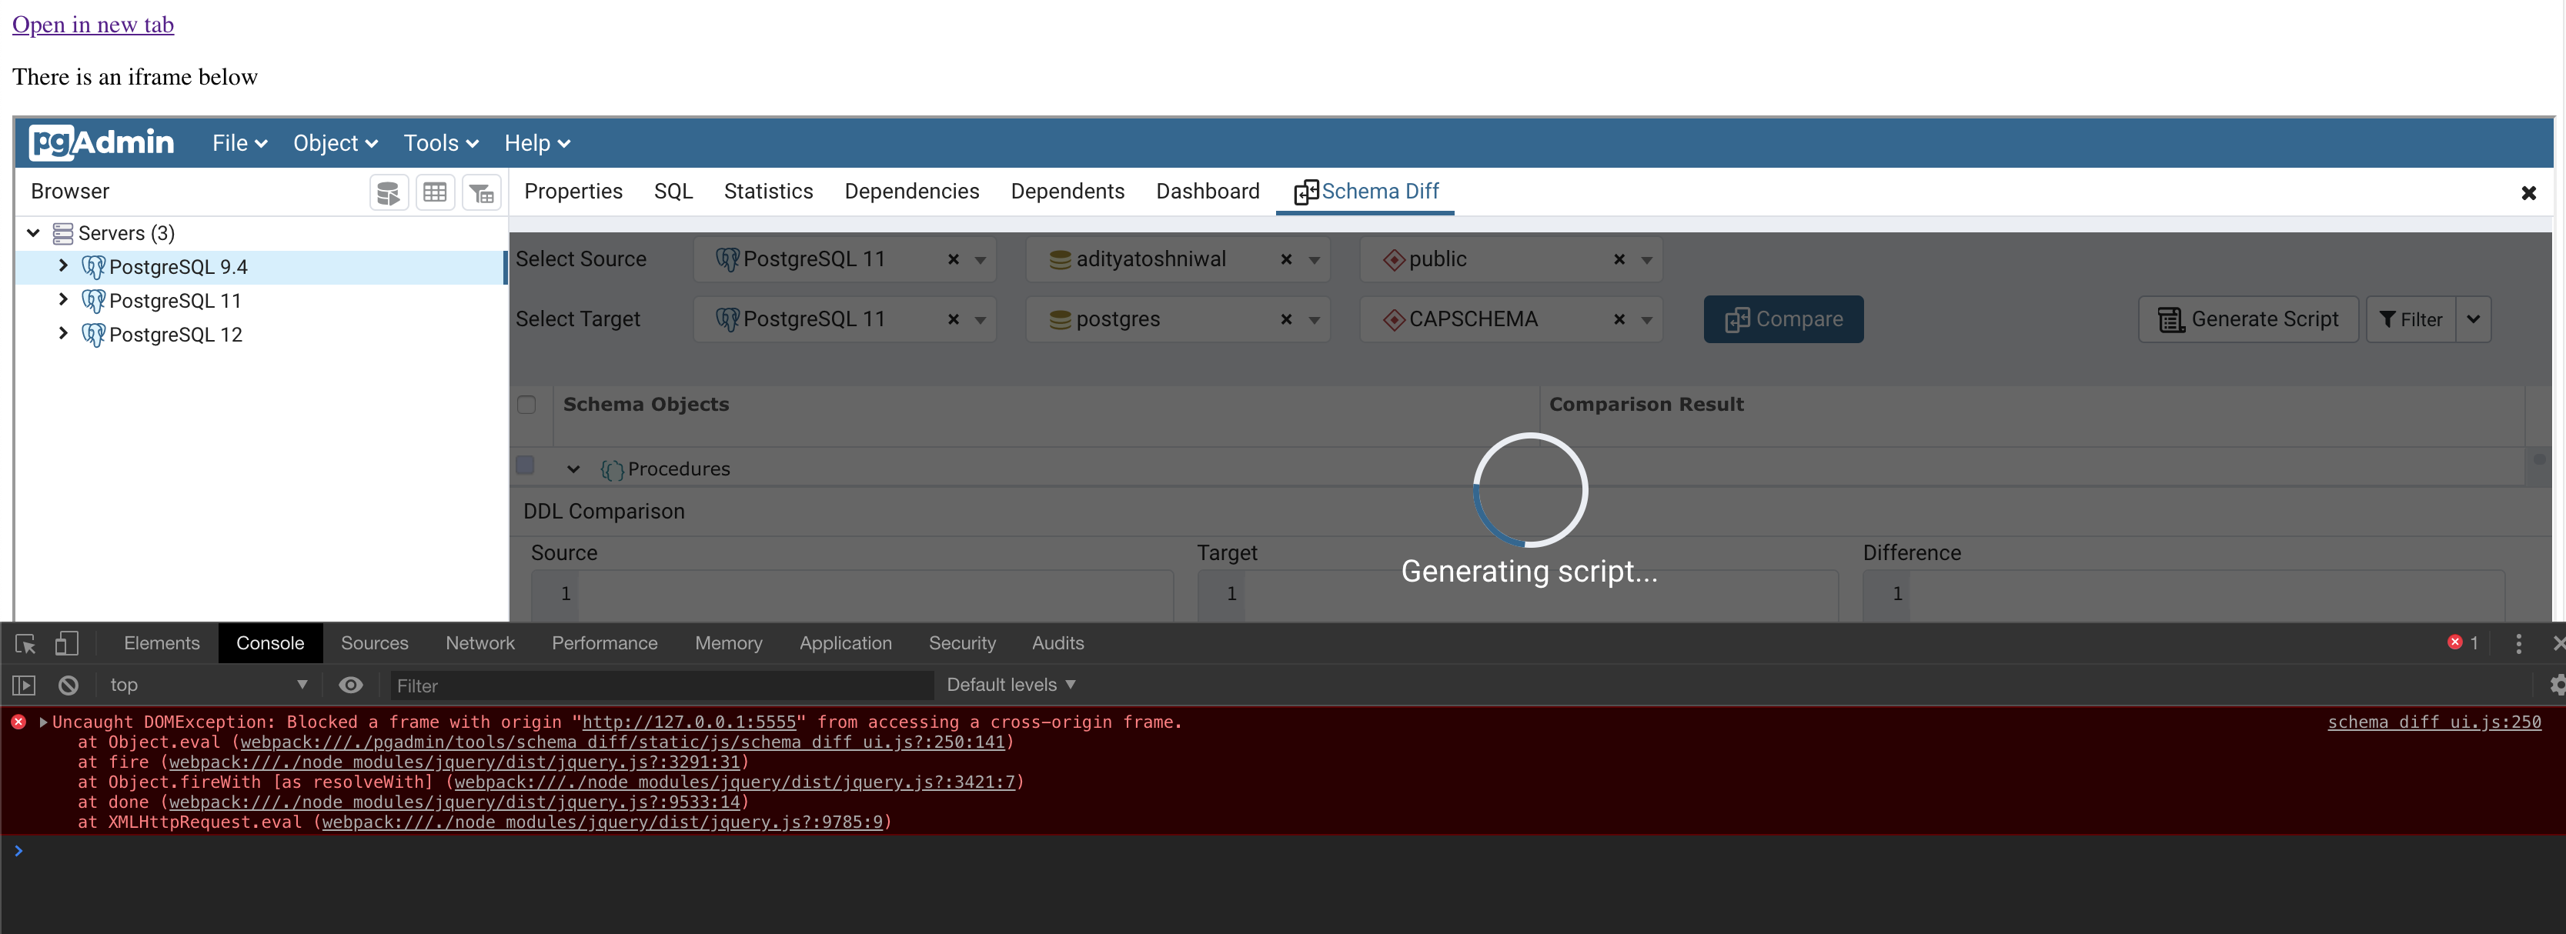Open Quick Search database connect icon in Browser panel
Viewport: 2566px width, 934px height.
click(x=389, y=191)
